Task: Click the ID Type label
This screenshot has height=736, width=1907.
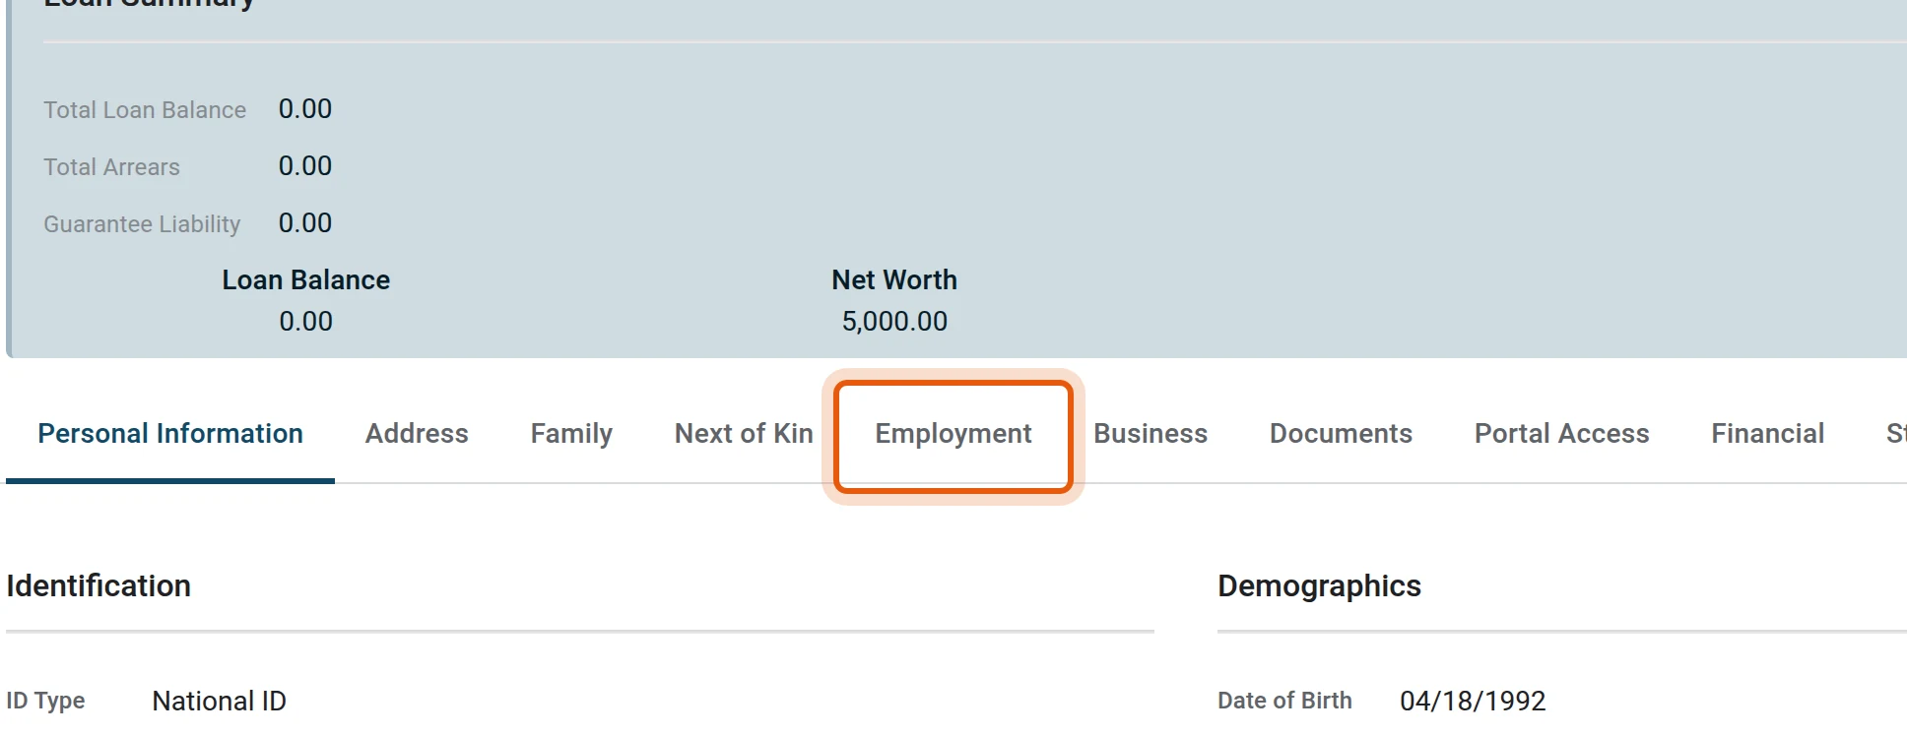Action: click(x=45, y=702)
